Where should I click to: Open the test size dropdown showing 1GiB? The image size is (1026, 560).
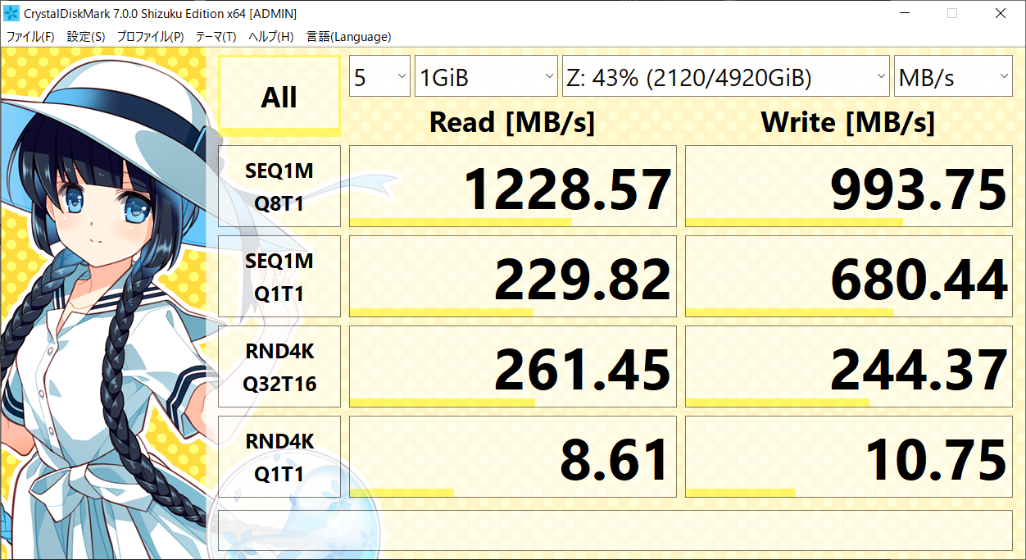pyautogui.click(x=487, y=77)
